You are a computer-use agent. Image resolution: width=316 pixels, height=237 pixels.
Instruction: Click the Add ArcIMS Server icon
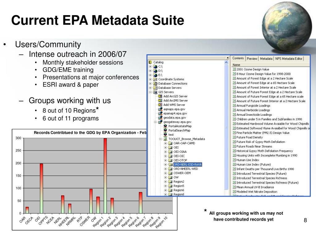160,101
